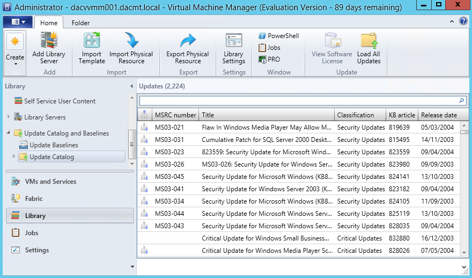
Task: Select the MS03-031 update row
Action: (299, 140)
